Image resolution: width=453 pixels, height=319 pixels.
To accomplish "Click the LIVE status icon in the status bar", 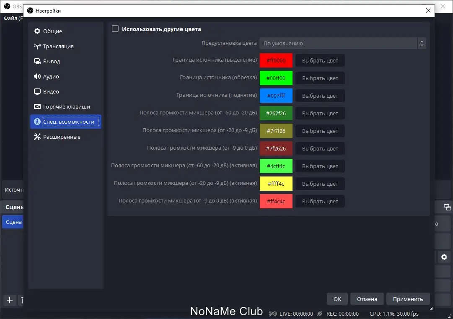I will [x=273, y=314].
